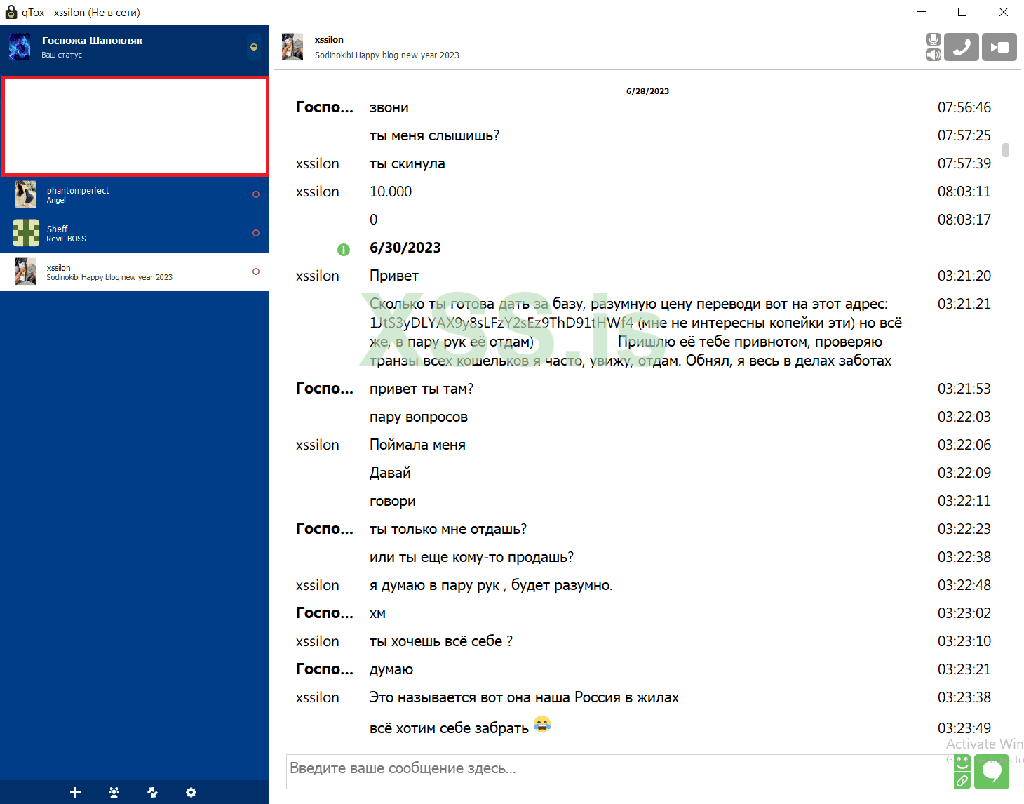Image resolution: width=1024 pixels, height=804 pixels.
Task: Attach a file with the paperclip icon
Action: pyautogui.click(x=962, y=781)
